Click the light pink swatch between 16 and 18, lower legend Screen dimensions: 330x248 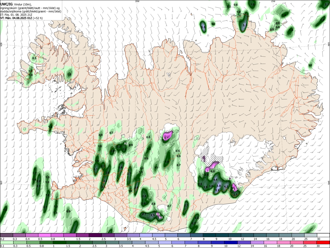click(x=270, y=242)
